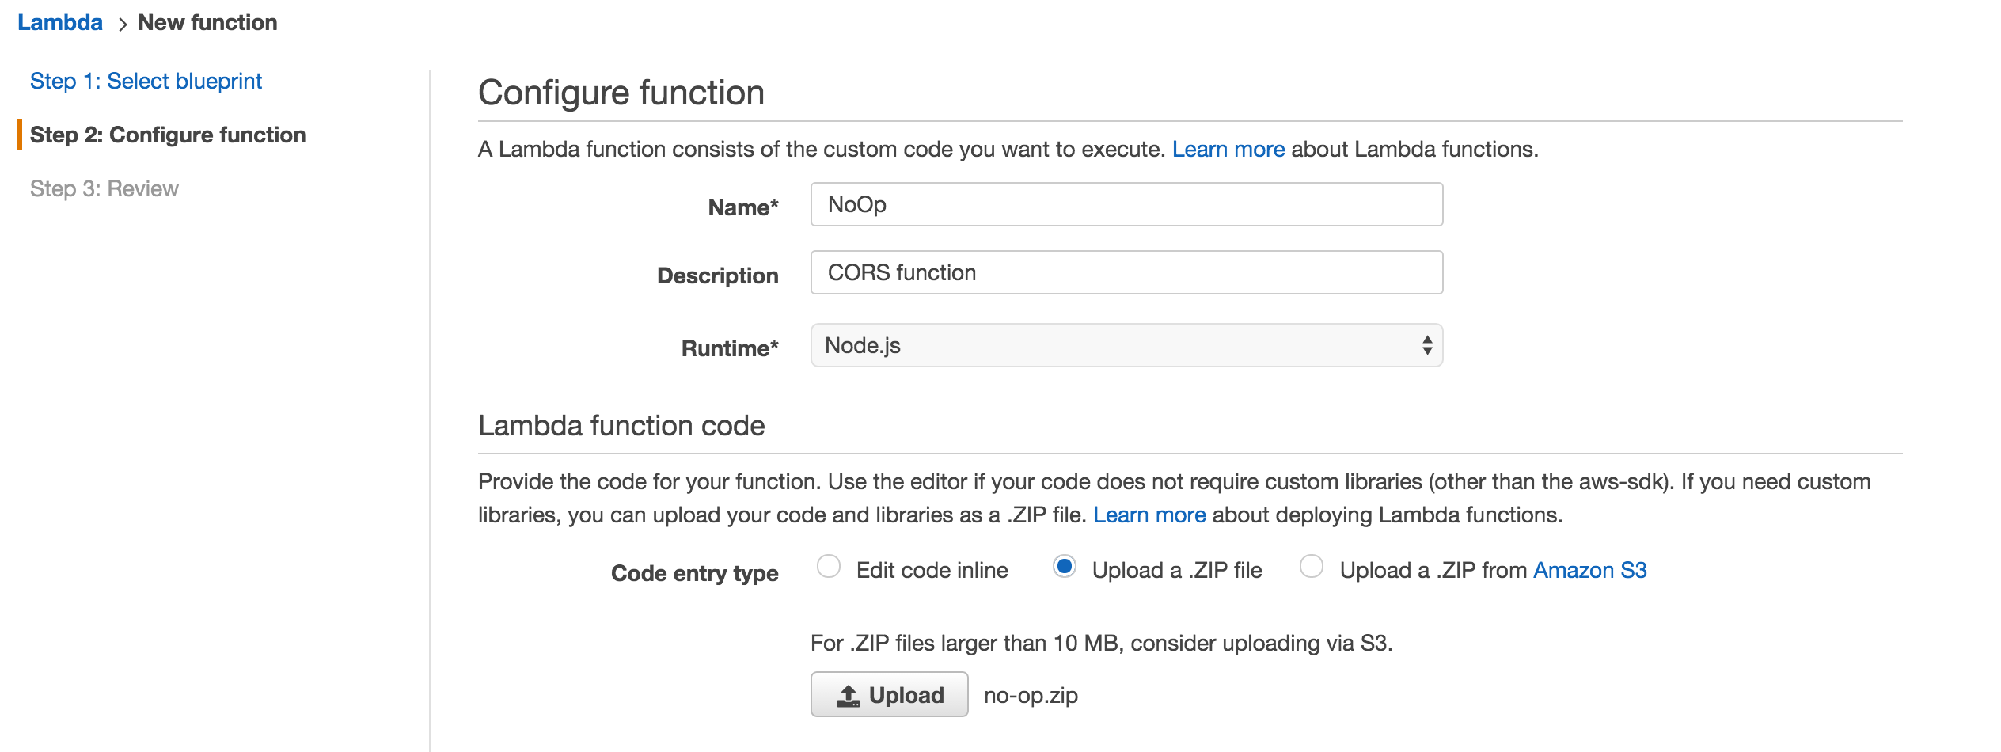Click the upload arrow icon
The height and width of the screenshot is (752, 2001).
[849, 696]
